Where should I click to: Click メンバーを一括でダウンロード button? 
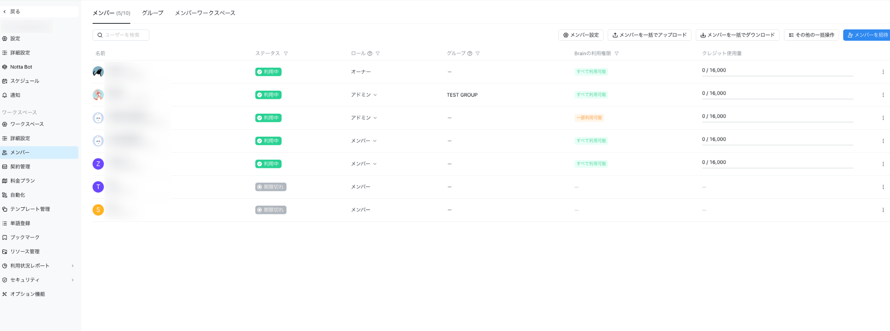[737, 35]
